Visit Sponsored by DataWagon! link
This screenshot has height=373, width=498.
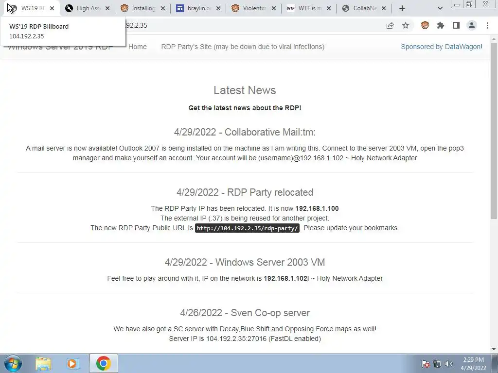[442, 47]
